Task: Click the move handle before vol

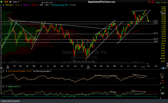Action: 71,5
